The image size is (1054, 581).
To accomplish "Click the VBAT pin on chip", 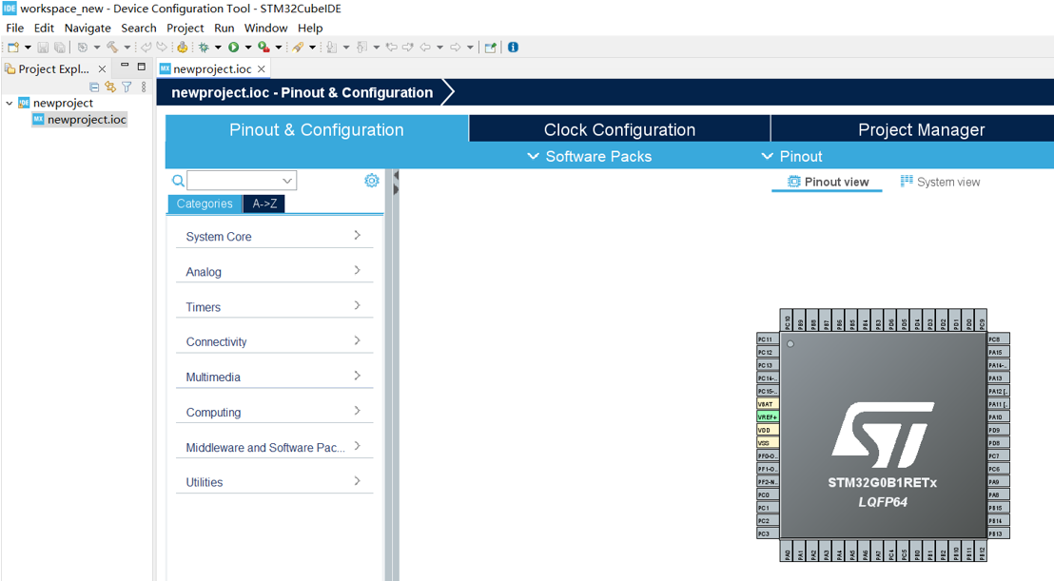I will 768,404.
